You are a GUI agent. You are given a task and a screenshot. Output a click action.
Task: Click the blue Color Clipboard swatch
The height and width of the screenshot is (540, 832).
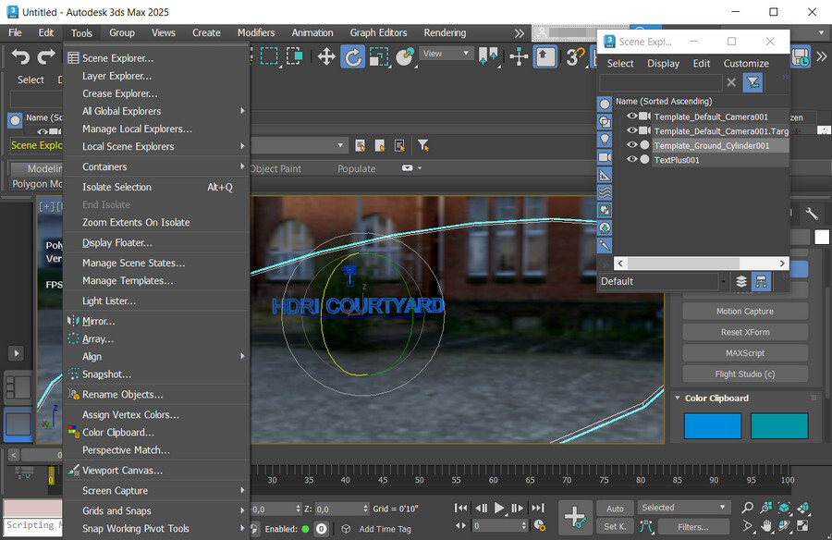[x=713, y=426]
